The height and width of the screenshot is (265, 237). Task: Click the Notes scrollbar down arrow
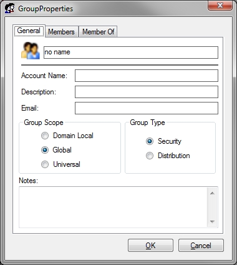[212, 221]
